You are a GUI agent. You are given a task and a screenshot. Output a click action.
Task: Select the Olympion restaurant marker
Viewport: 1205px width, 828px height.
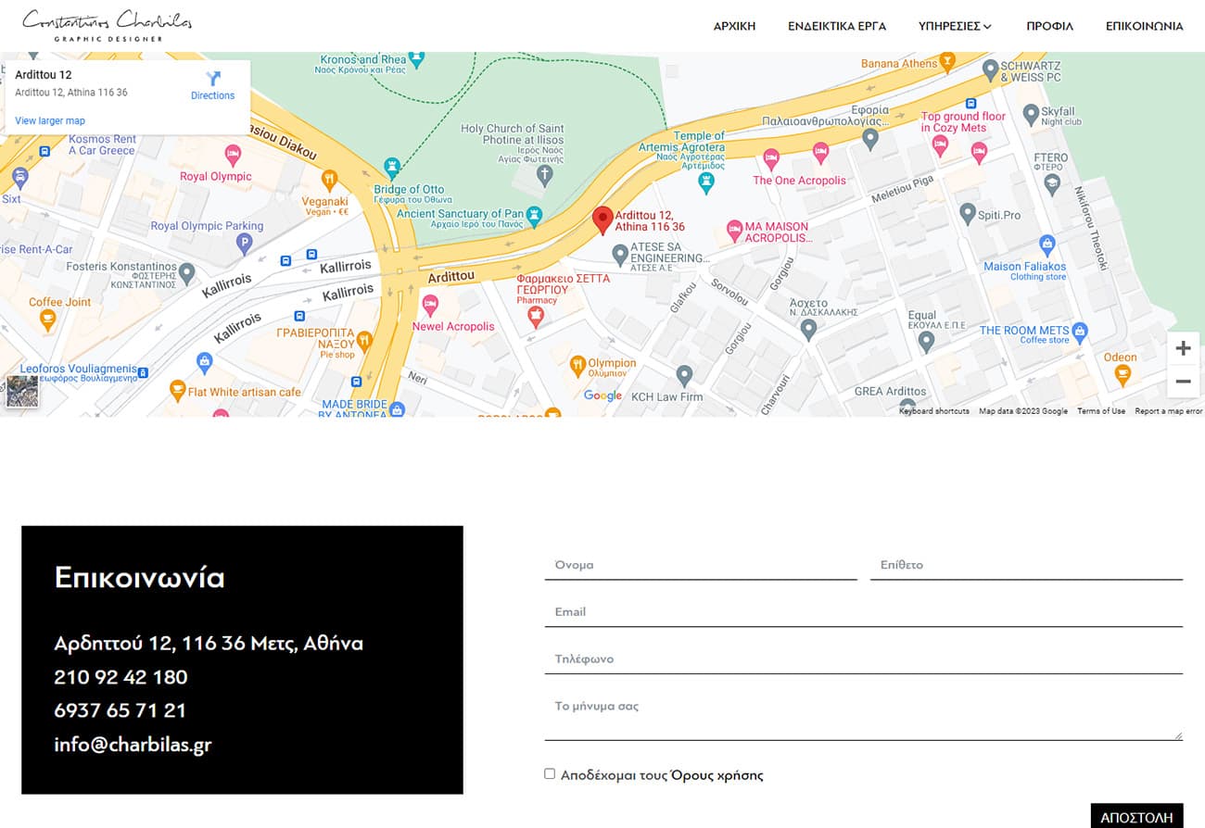(577, 366)
